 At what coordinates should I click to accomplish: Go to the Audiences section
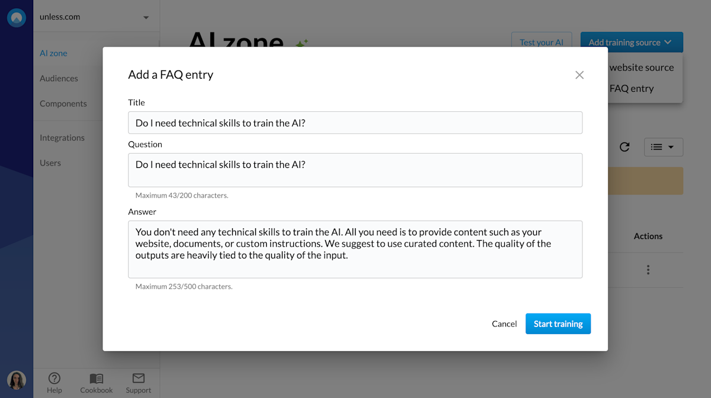[59, 78]
